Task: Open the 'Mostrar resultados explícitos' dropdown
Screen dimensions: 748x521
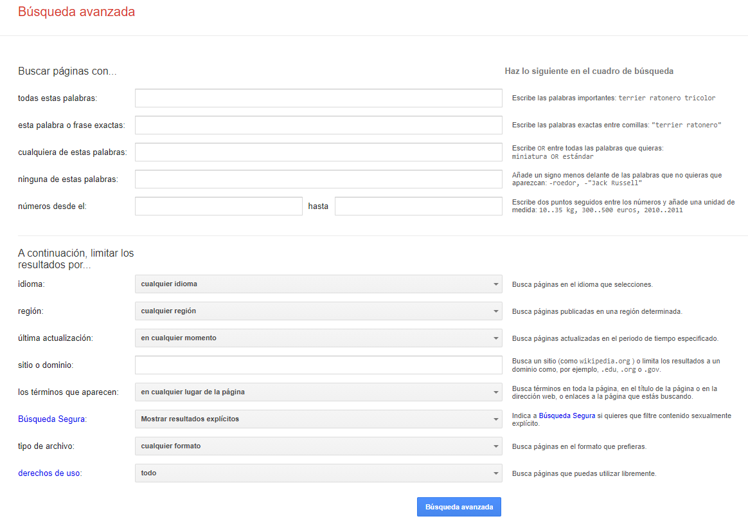Action: coord(318,419)
